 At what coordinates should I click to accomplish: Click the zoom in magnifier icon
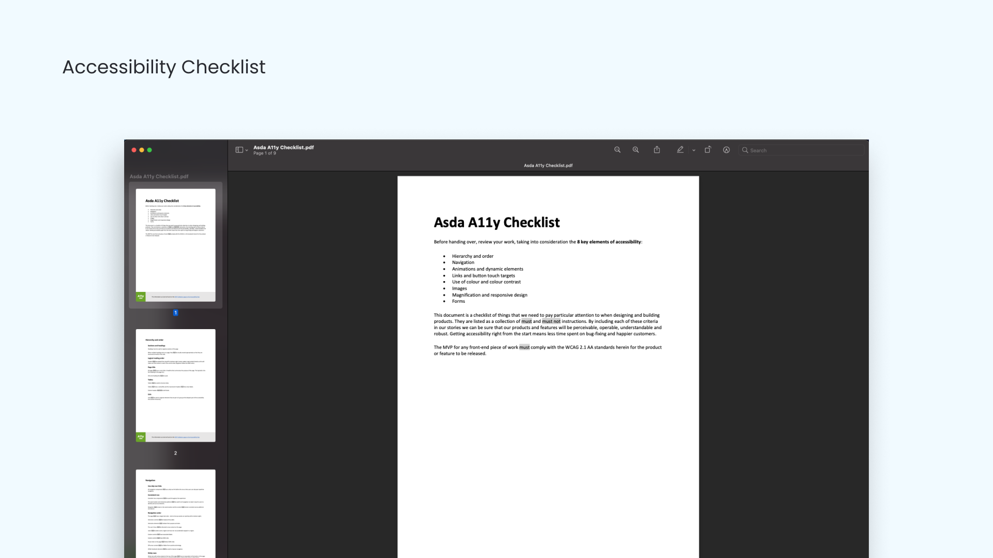(636, 150)
